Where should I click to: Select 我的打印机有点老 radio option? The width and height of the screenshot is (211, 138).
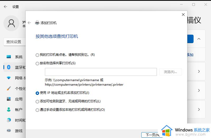[37, 55]
